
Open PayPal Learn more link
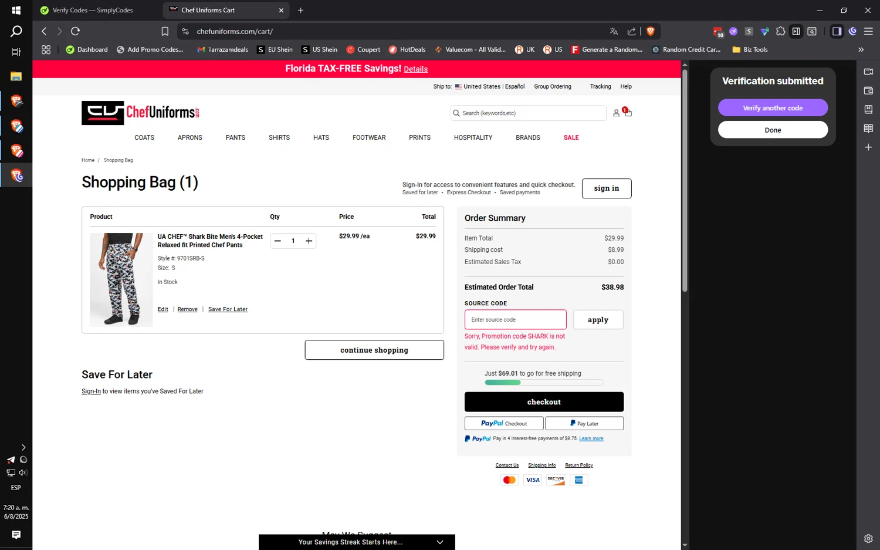591,438
